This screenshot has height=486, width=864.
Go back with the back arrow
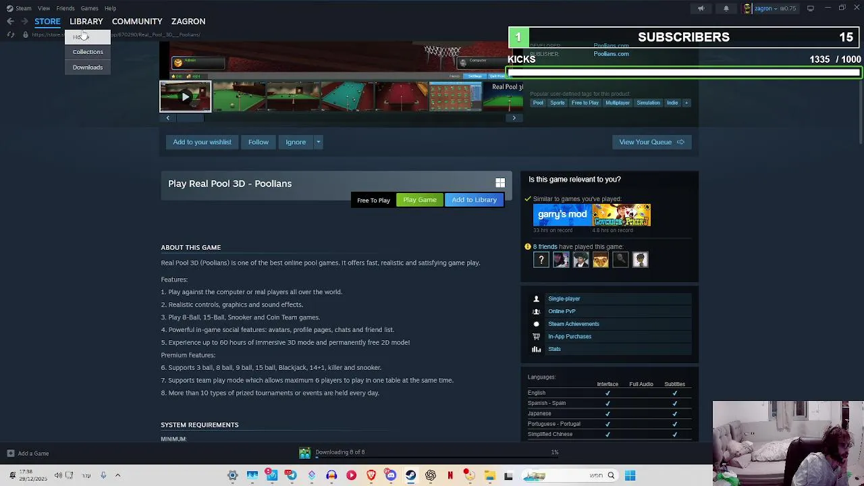tap(10, 22)
